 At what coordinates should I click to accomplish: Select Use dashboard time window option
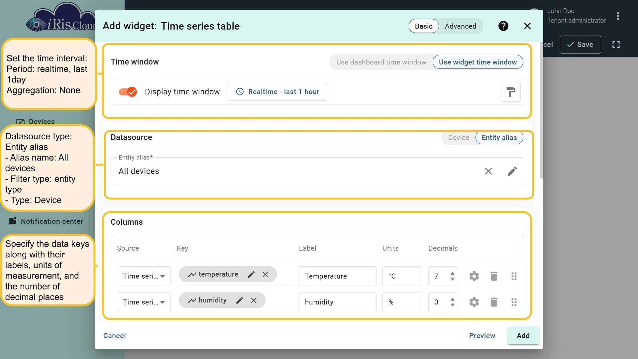[x=381, y=62]
